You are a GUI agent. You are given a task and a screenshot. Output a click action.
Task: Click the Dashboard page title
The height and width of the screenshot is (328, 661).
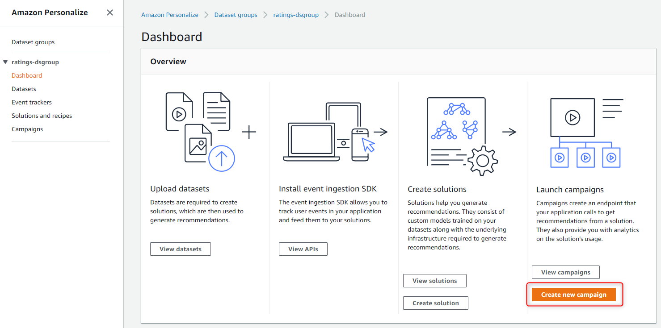point(172,37)
